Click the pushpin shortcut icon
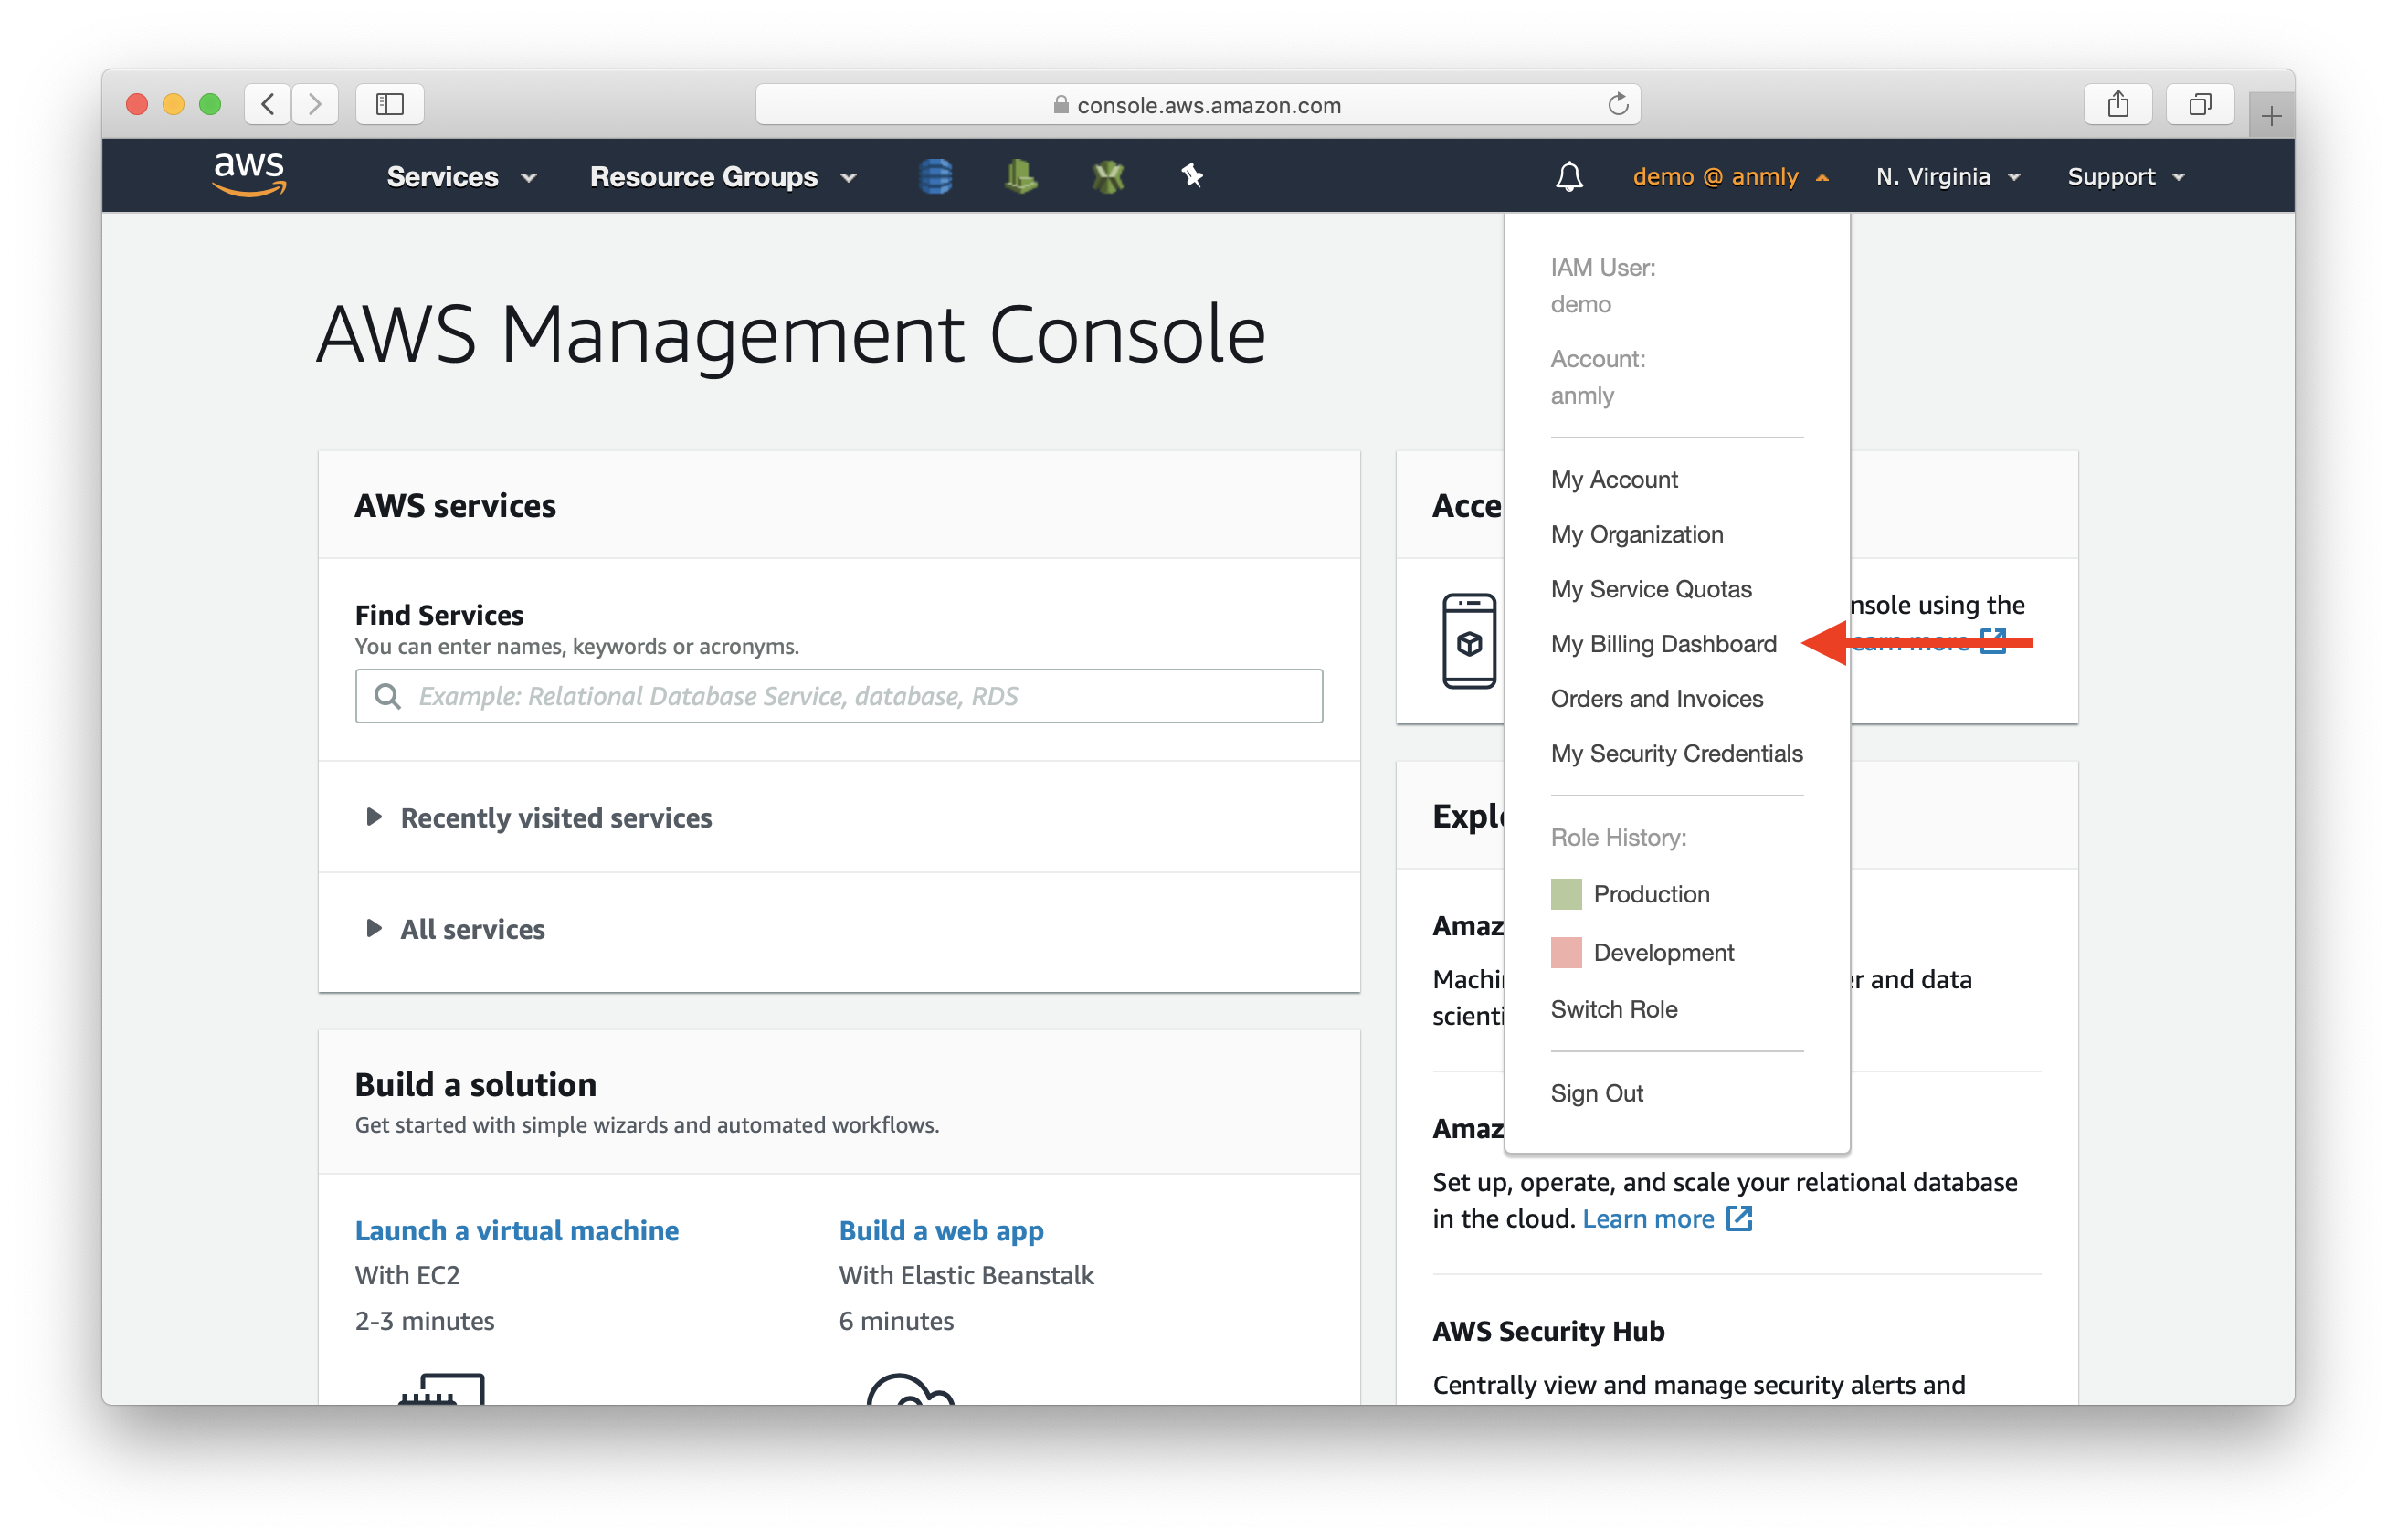 click(x=1191, y=176)
